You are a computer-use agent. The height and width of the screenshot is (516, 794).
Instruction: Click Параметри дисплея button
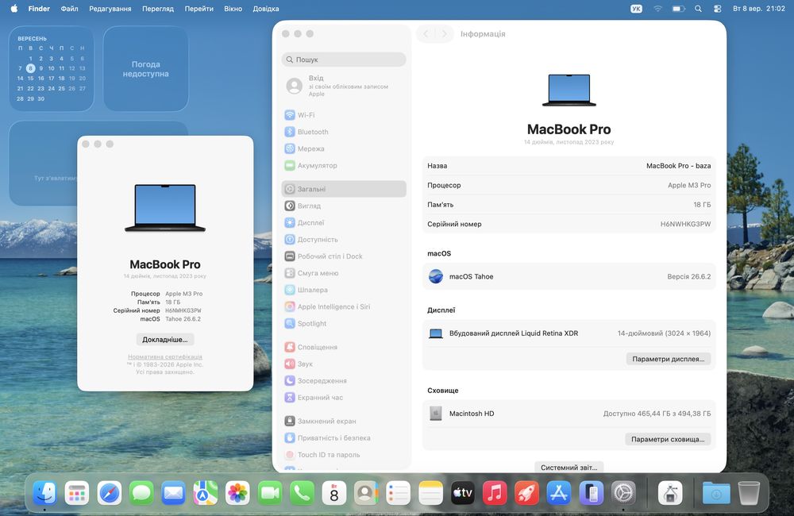pyautogui.click(x=669, y=359)
